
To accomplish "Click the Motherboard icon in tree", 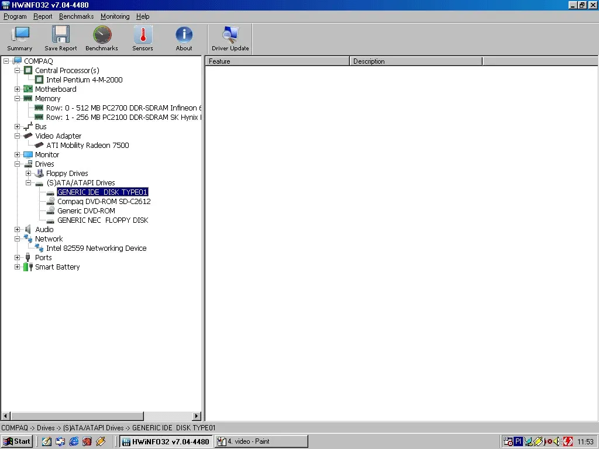I will [x=28, y=89].
